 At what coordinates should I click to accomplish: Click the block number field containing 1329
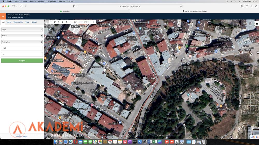[x=22, y=48]
